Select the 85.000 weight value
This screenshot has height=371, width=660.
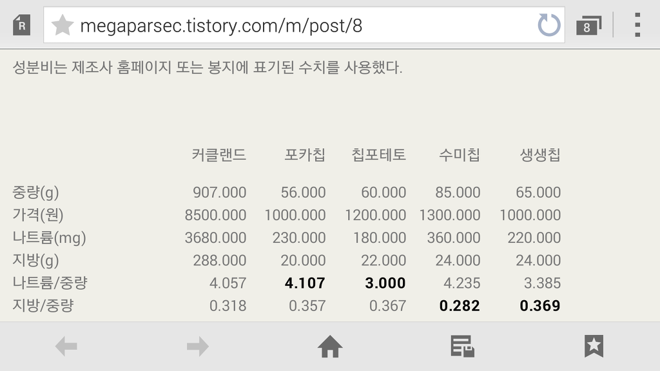point(458,193)
